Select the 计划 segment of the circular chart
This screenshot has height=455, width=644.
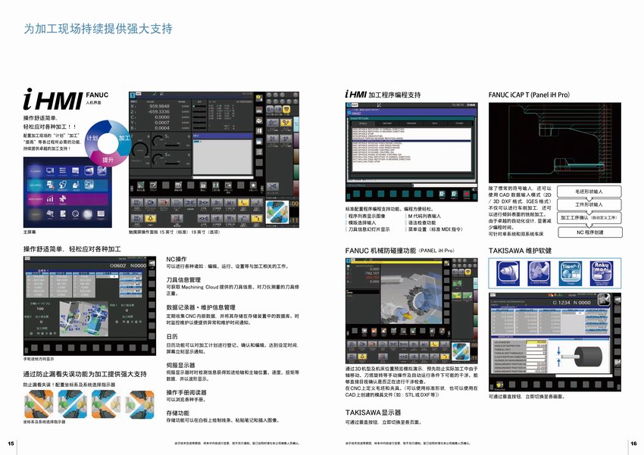tap(93, 139)
